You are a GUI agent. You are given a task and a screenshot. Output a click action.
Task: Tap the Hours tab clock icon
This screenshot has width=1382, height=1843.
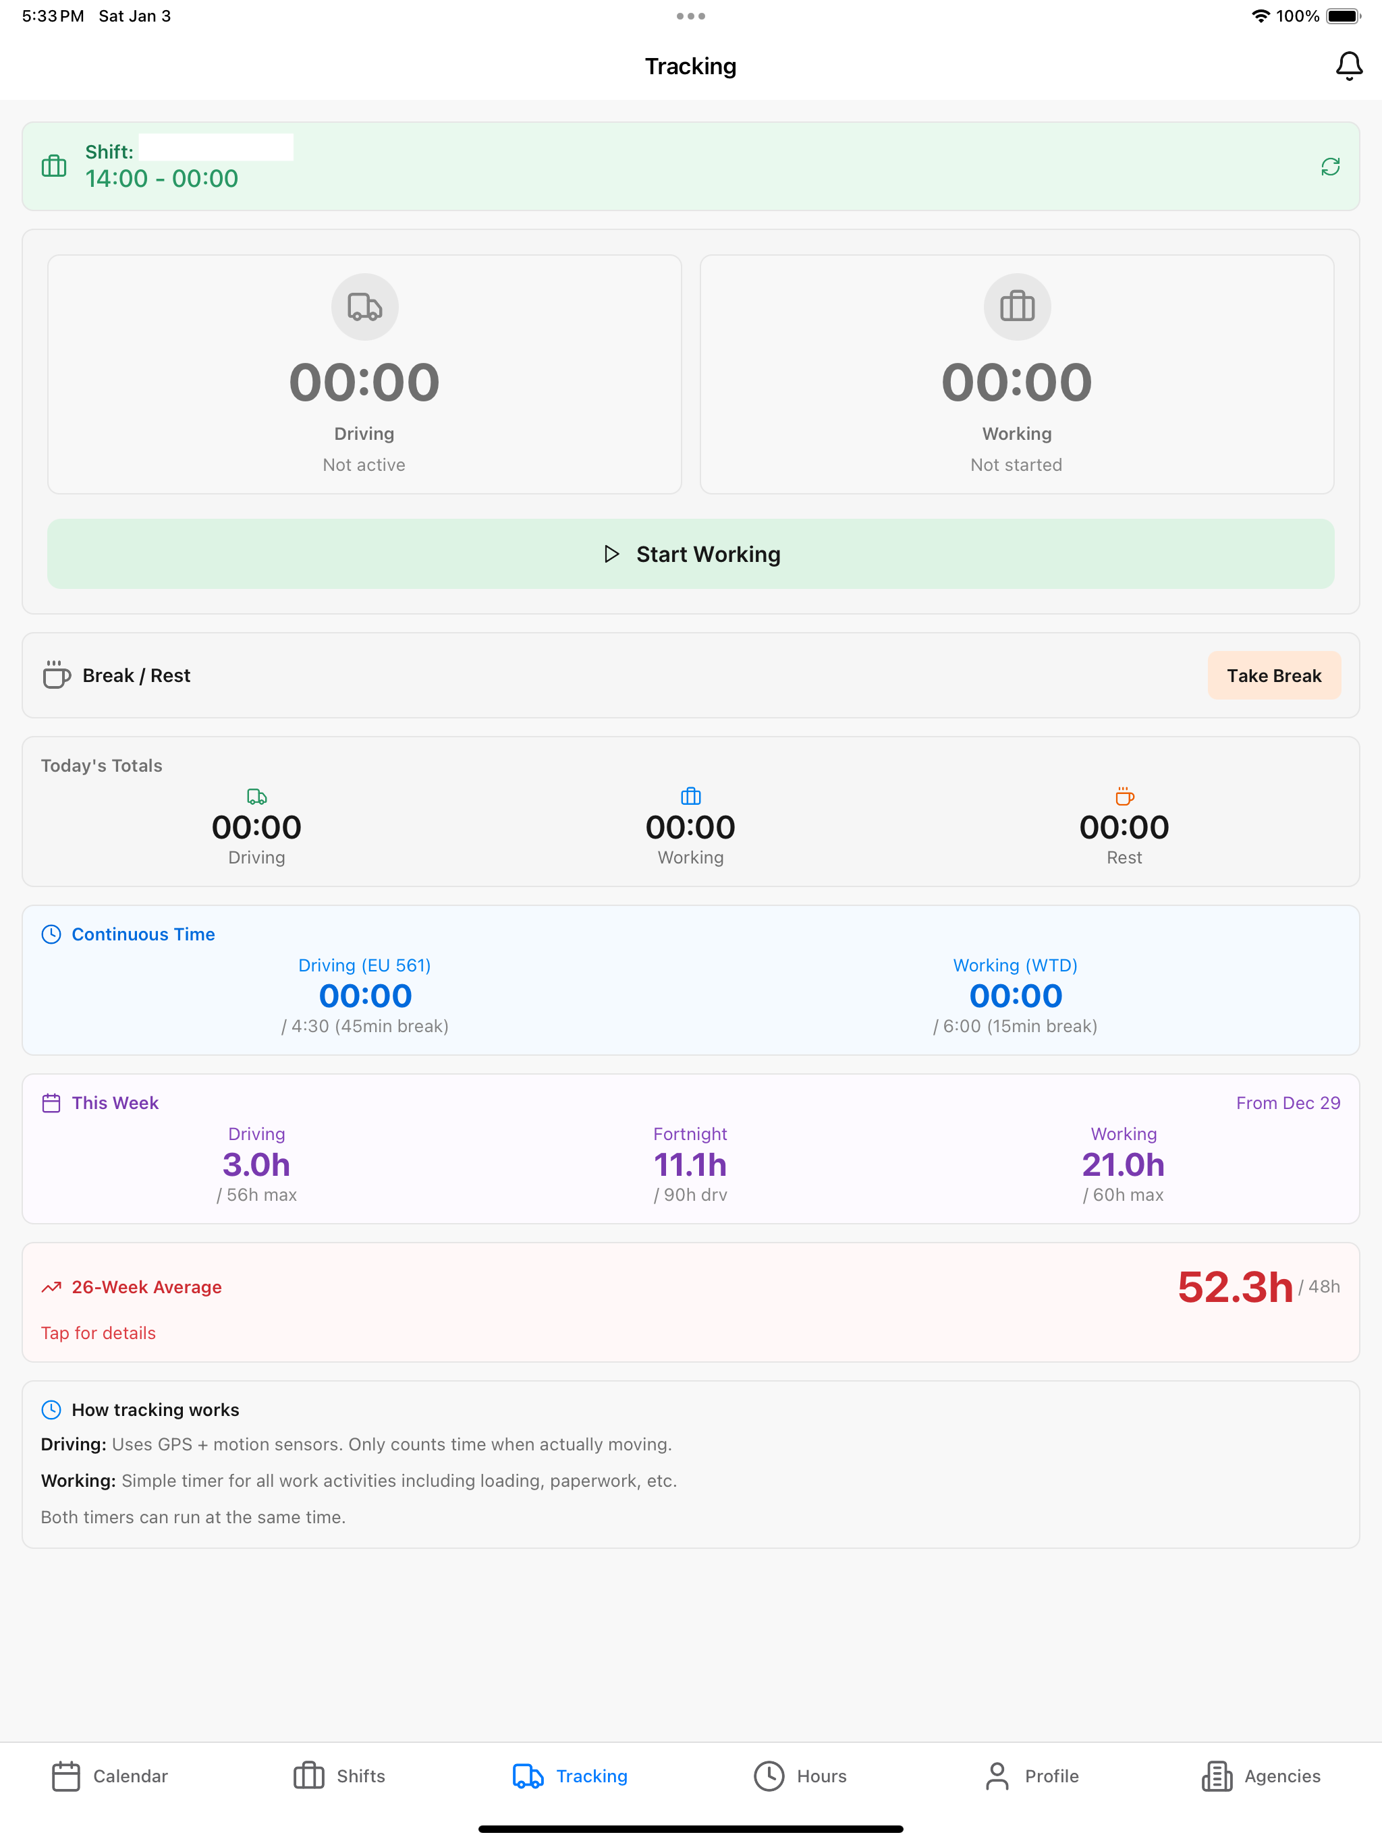click(769, 1776)
